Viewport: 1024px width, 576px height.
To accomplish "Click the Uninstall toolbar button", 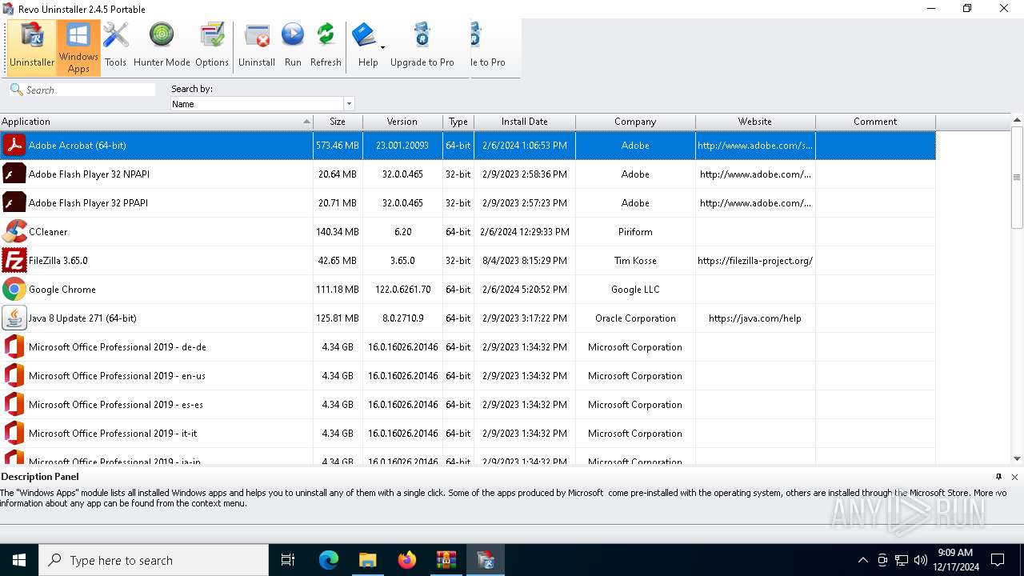I will (x=257, y=48).
